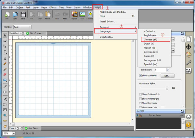This screenshot has width=195, height=138.
Task: Open the zoom level 32% dropdown
Action: pos(10,133)
